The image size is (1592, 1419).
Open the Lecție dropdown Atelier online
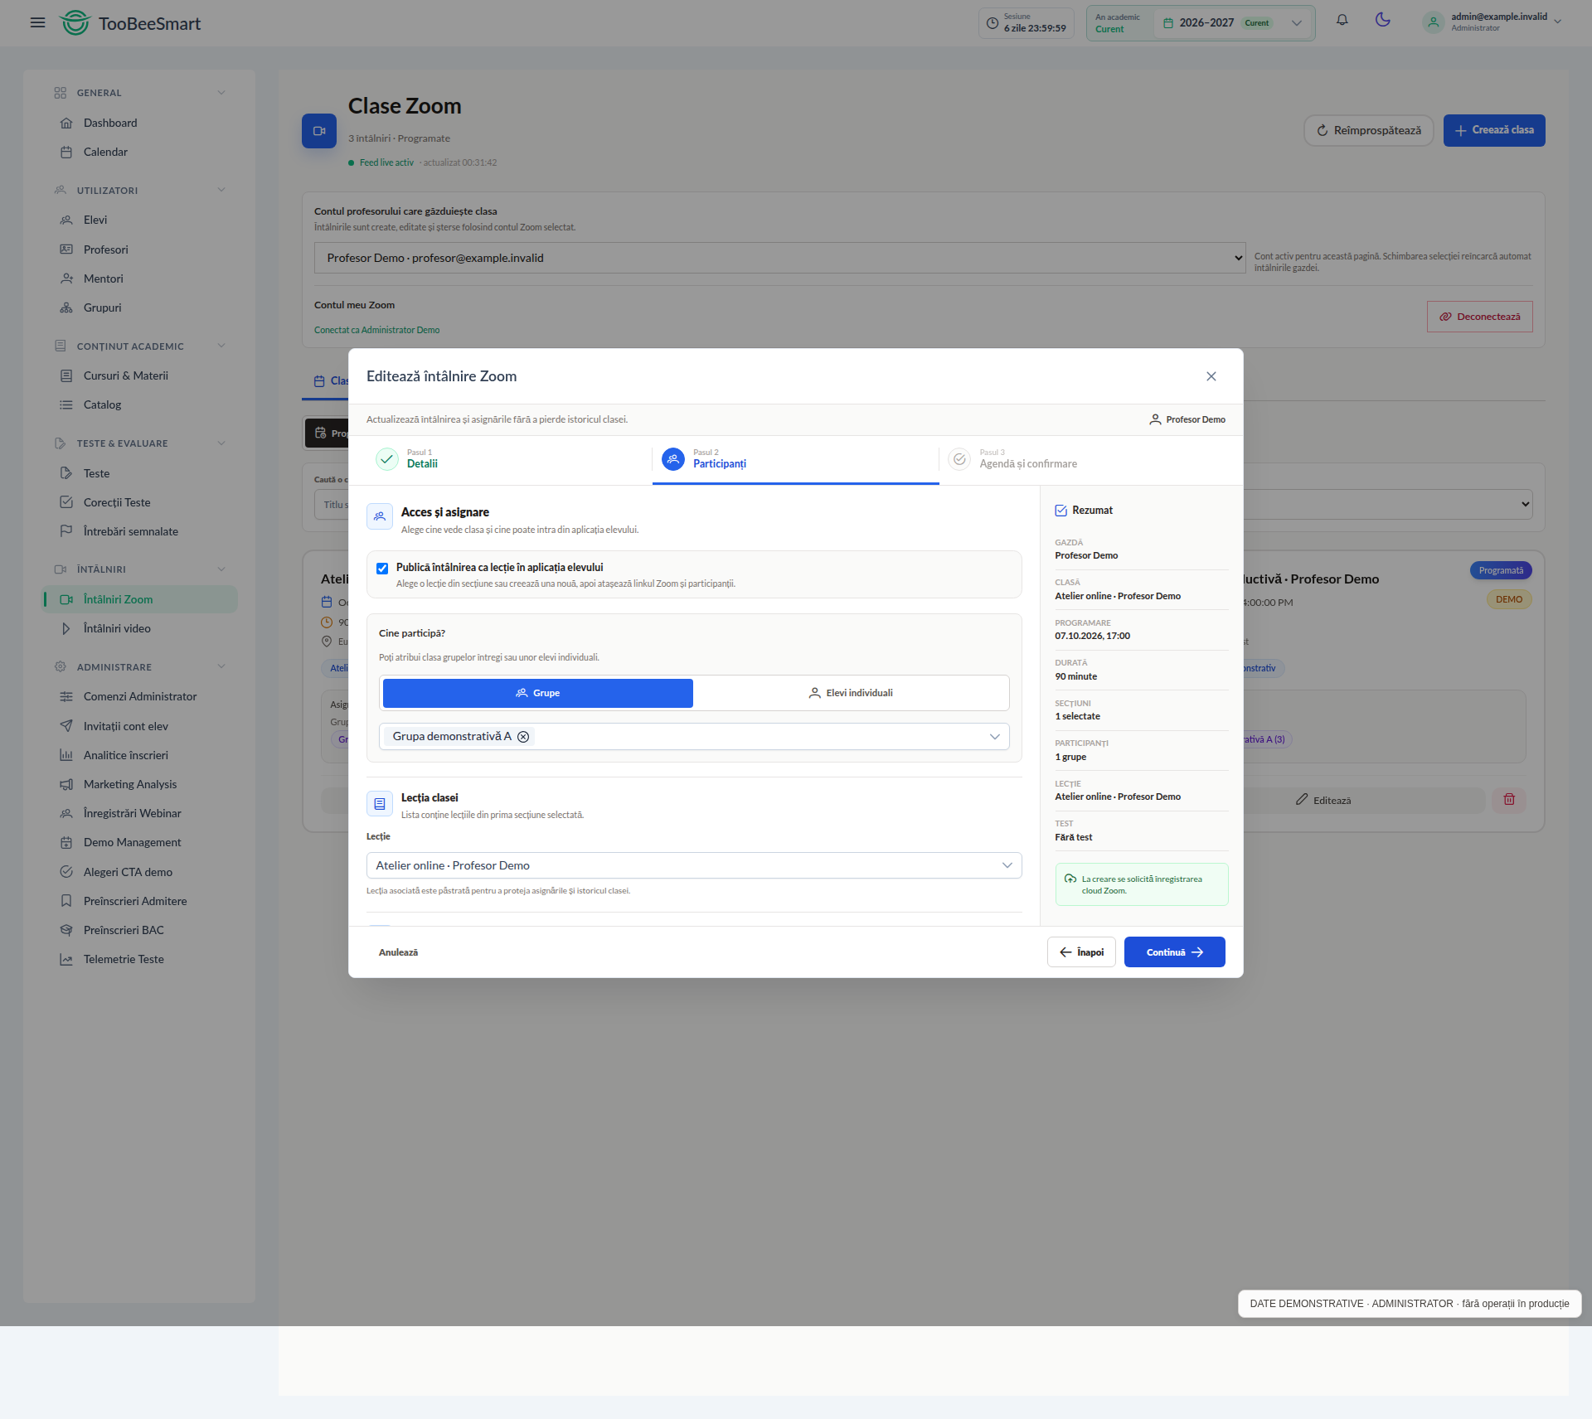[x=694, y=865]
